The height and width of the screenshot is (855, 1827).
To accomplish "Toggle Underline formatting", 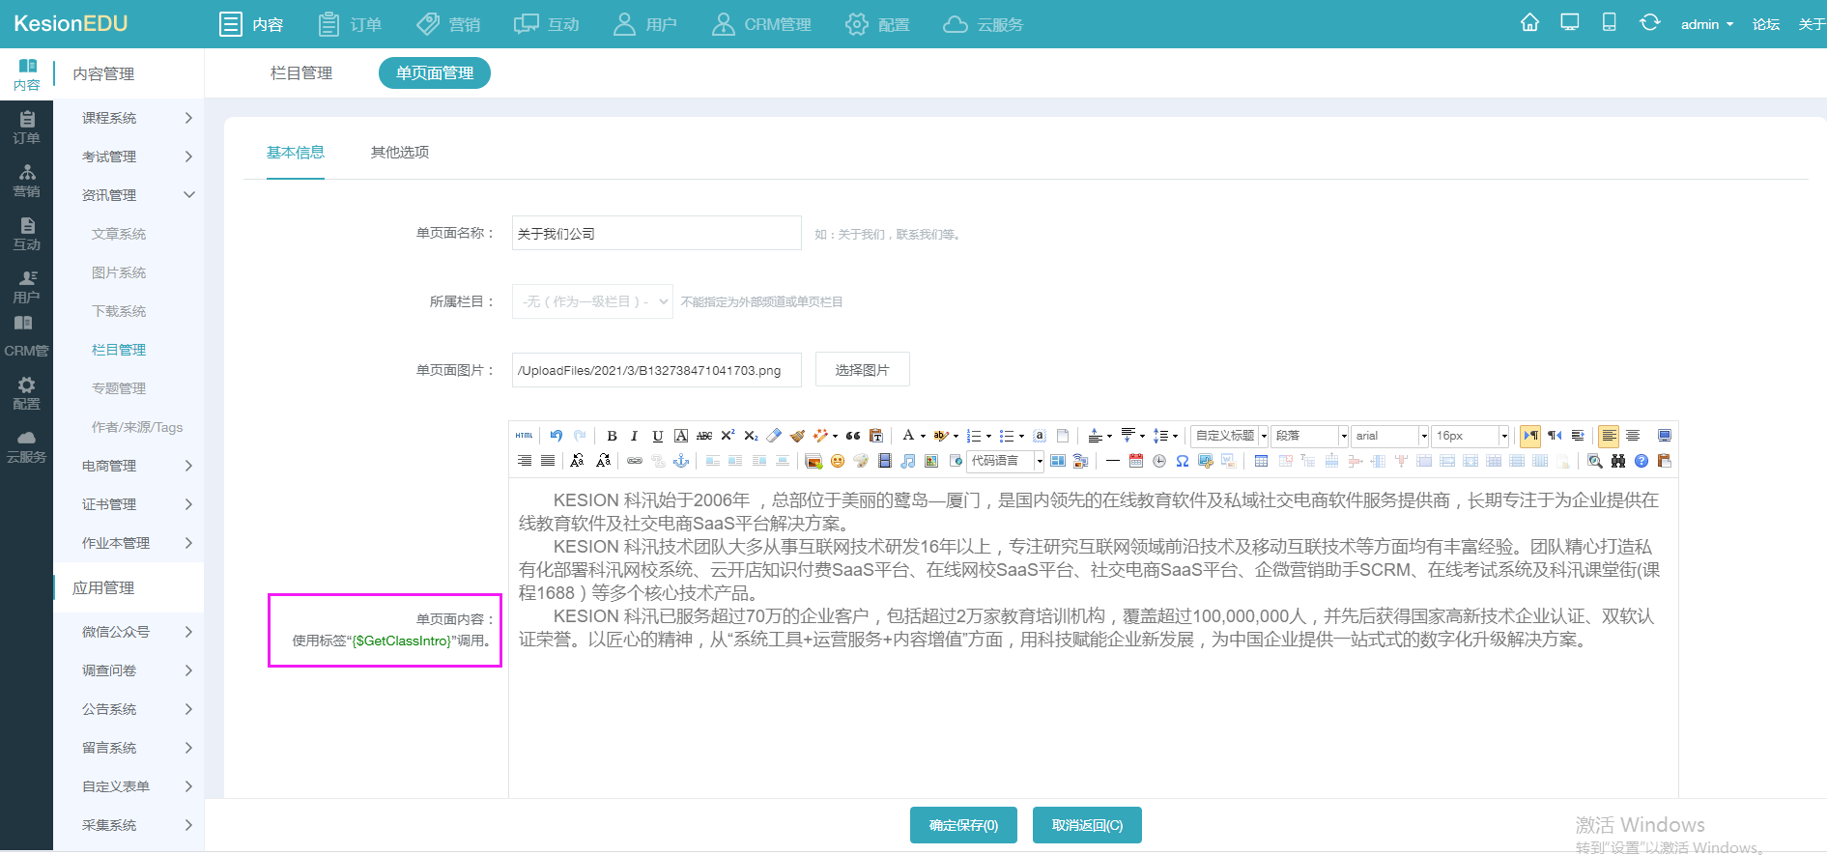I will pos(657,436).
